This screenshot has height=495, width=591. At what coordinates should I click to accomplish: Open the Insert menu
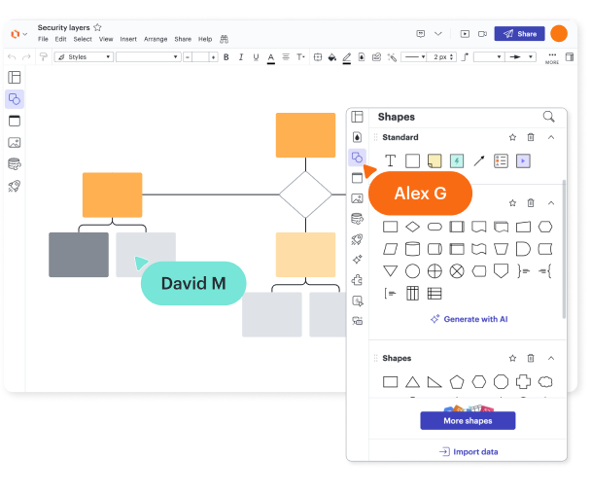coord(128,39)
